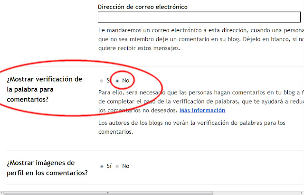
Task: Enable Sí radio for profile images
Action: 101,167
